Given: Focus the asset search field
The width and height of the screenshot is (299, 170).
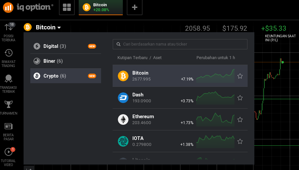Looking at the screenshot, I should coord(180,44).
